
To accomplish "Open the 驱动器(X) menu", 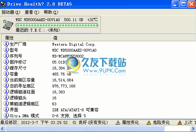I will click(x=11, y=12).
